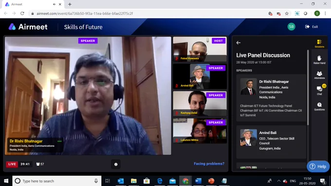Reload the page in the browser
The width and height of the screenshot is (331, 186).
point(22,14)
